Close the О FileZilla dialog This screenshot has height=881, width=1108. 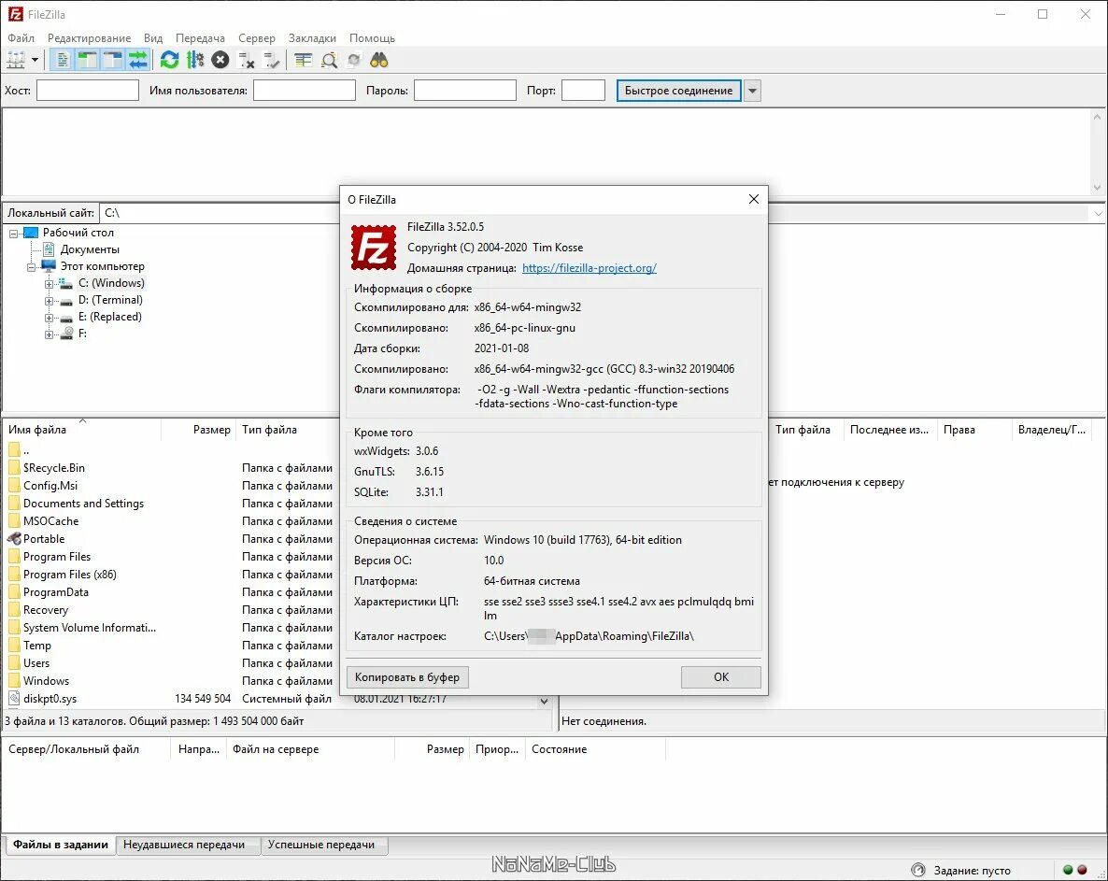(x=753, y=199)
